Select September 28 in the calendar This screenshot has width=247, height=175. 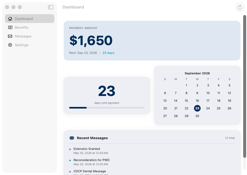tap(176, 116)
